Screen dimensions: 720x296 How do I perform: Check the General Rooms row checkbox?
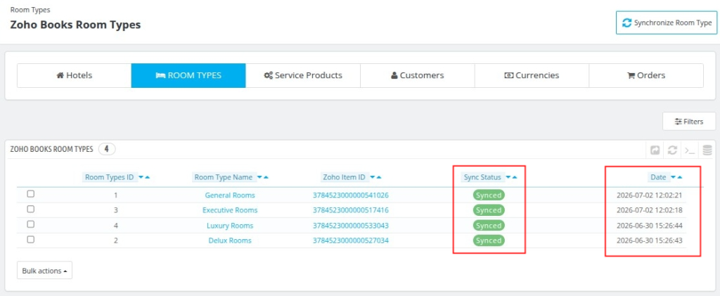[31, 194]
